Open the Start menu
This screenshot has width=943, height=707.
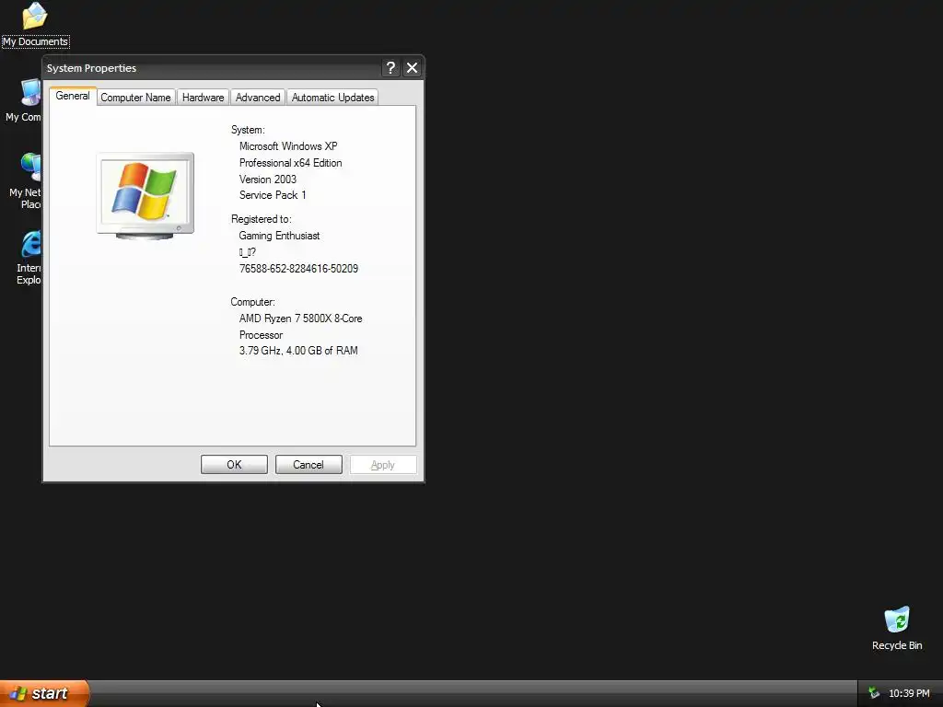coord(44,693)
